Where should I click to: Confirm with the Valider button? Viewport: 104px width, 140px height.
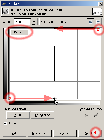(90, 133)
